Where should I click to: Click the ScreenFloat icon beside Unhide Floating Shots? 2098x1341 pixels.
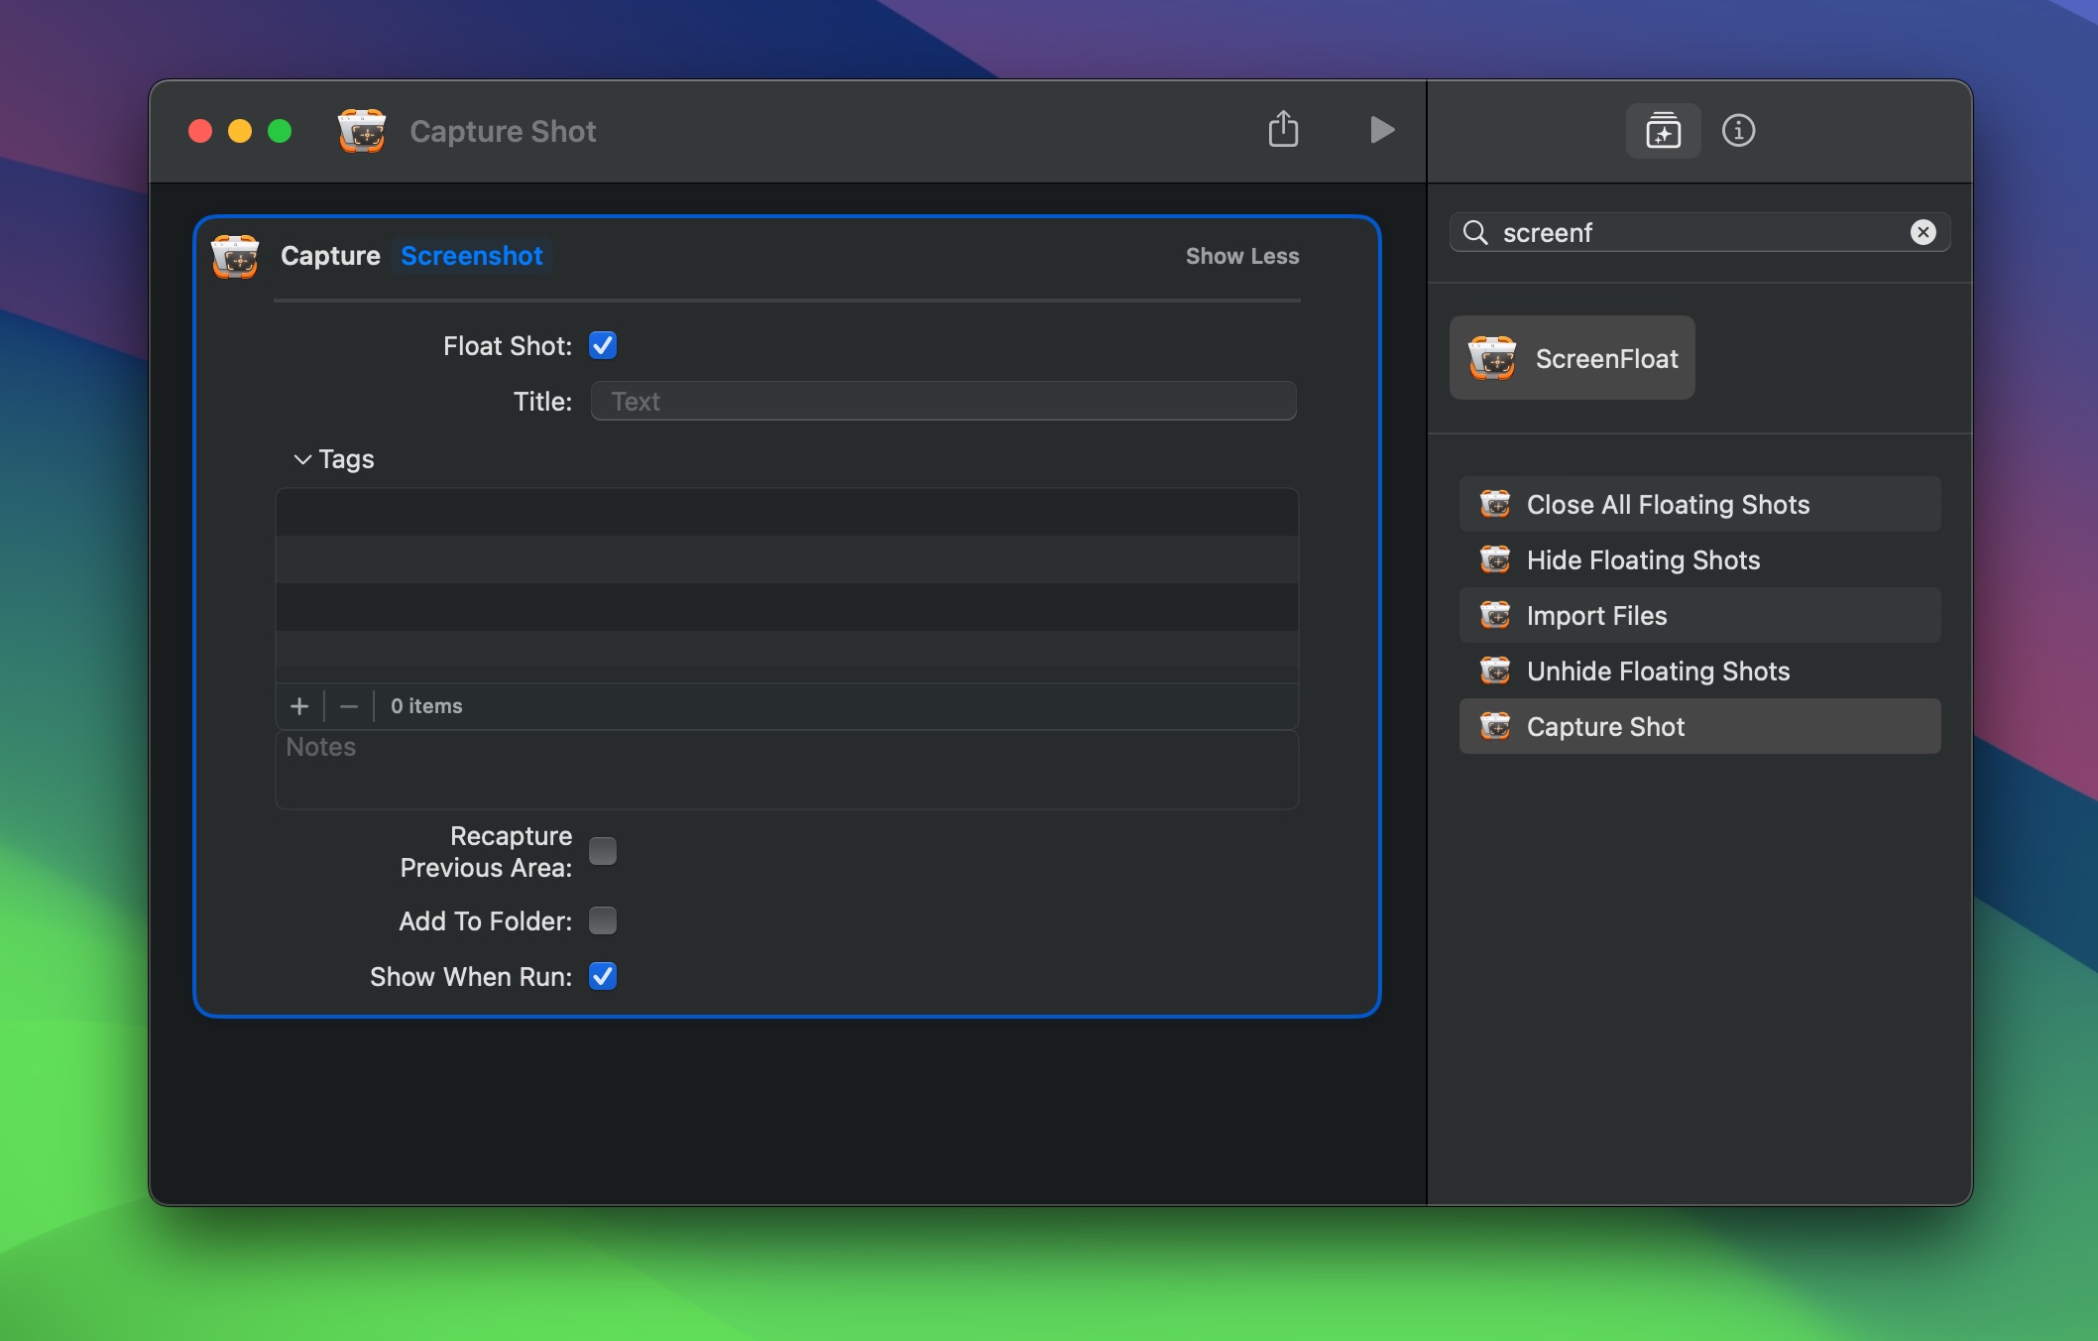pos(1495,670)
